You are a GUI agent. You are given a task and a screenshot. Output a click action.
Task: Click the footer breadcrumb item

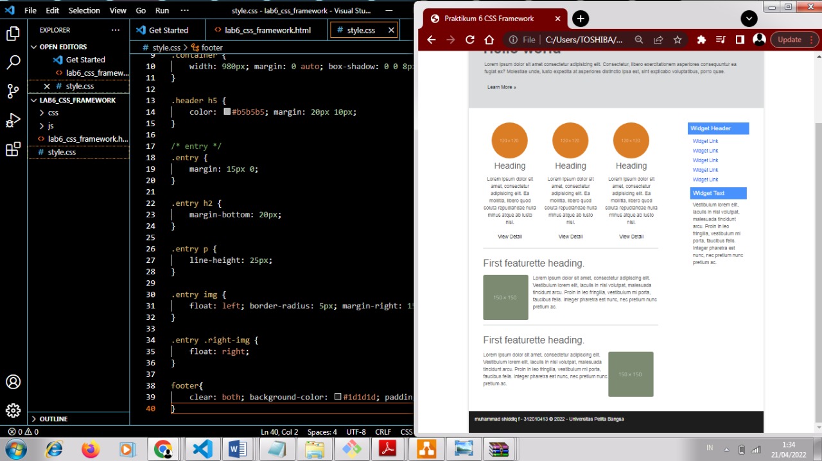tap(207, 47)
